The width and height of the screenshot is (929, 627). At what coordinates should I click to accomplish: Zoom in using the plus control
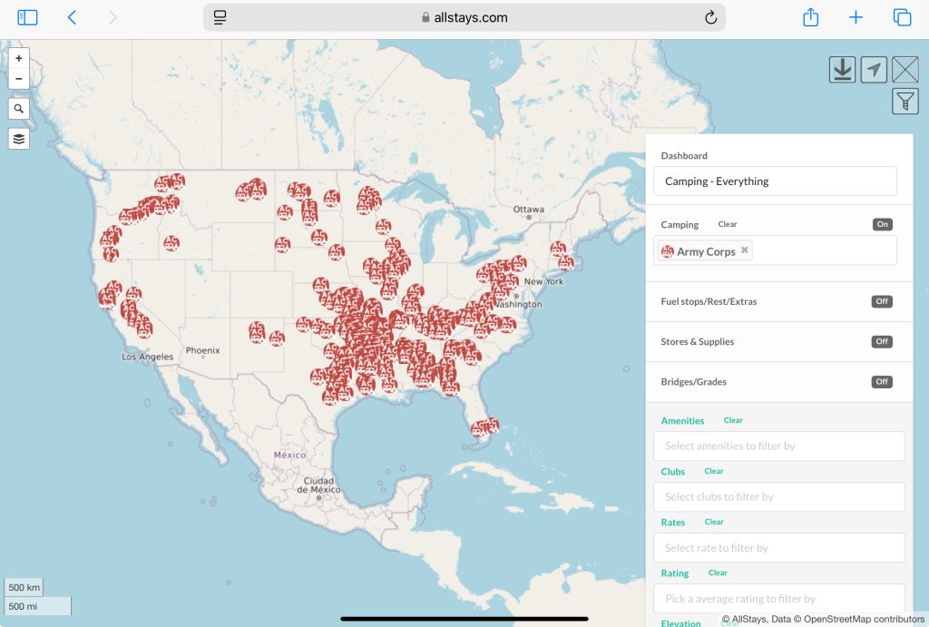(18, 57)
